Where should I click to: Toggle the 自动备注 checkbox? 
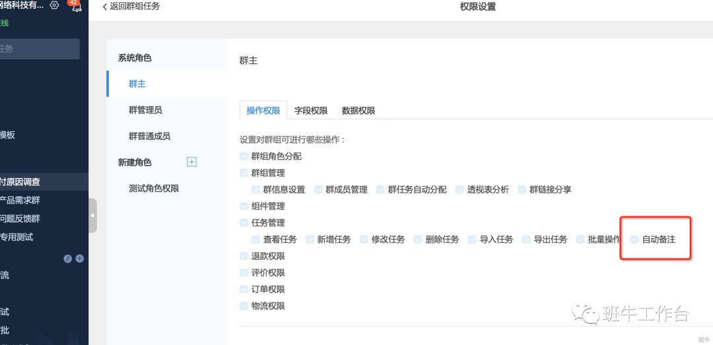click(x=635, y=239)
